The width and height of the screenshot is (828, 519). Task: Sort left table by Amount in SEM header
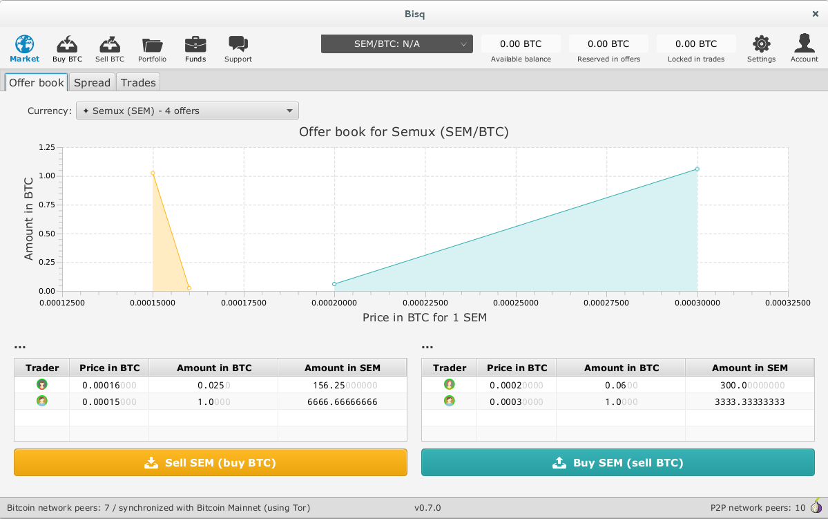point(343,368)
